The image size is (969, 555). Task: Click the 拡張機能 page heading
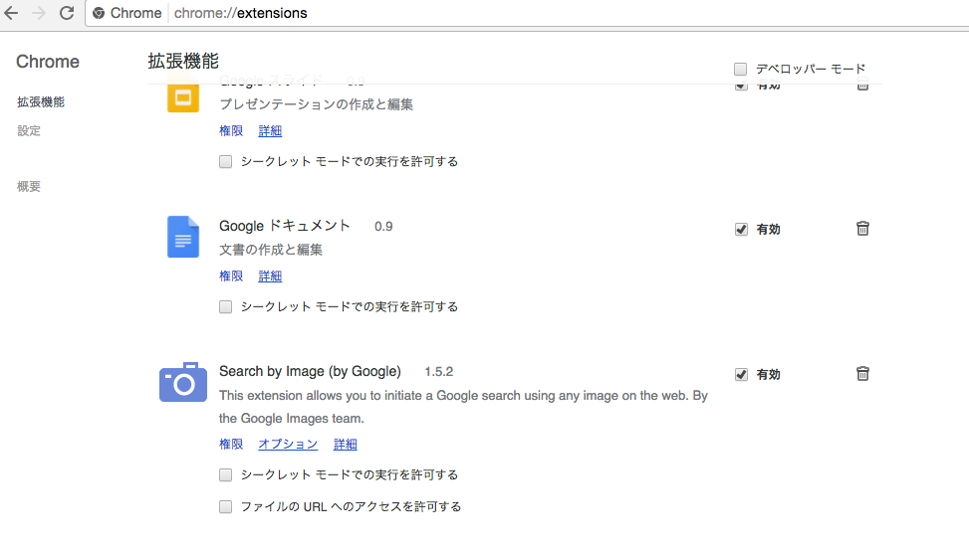click(183, 61)
